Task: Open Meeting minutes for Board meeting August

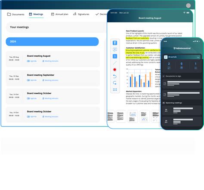Action: pos(50,61)
